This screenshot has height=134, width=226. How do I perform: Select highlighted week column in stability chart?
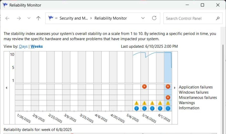click(x=168, y=67)
